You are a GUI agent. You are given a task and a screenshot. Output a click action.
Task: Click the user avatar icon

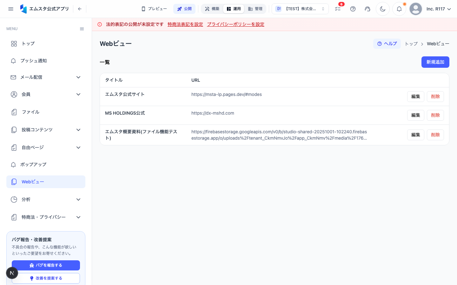tap(416, 9)
